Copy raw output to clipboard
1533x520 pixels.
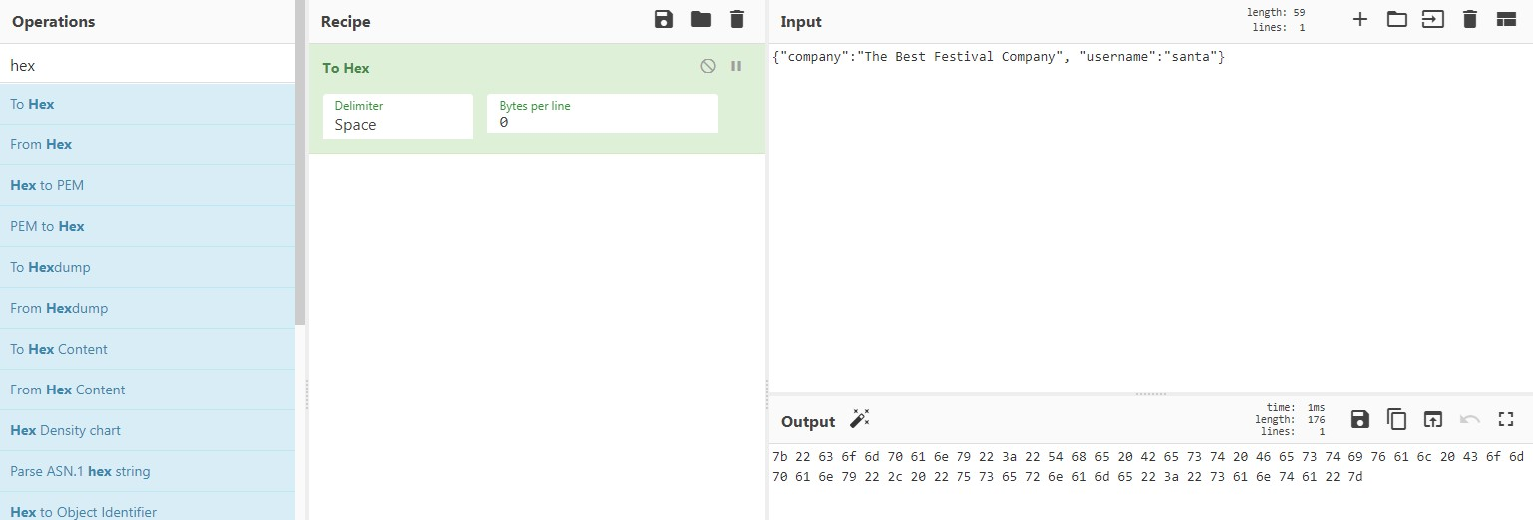pos(1396,419)
